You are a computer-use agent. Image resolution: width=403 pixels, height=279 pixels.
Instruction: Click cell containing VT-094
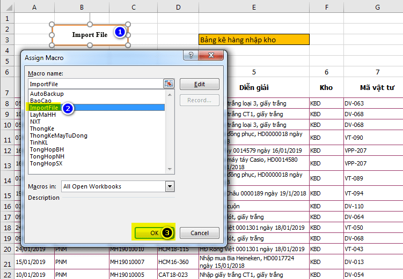[x=373, y=193]
